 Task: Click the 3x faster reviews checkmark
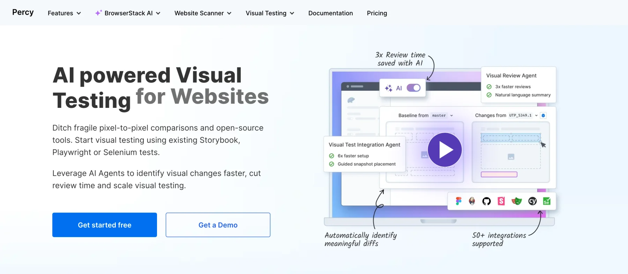click(489, 87)
